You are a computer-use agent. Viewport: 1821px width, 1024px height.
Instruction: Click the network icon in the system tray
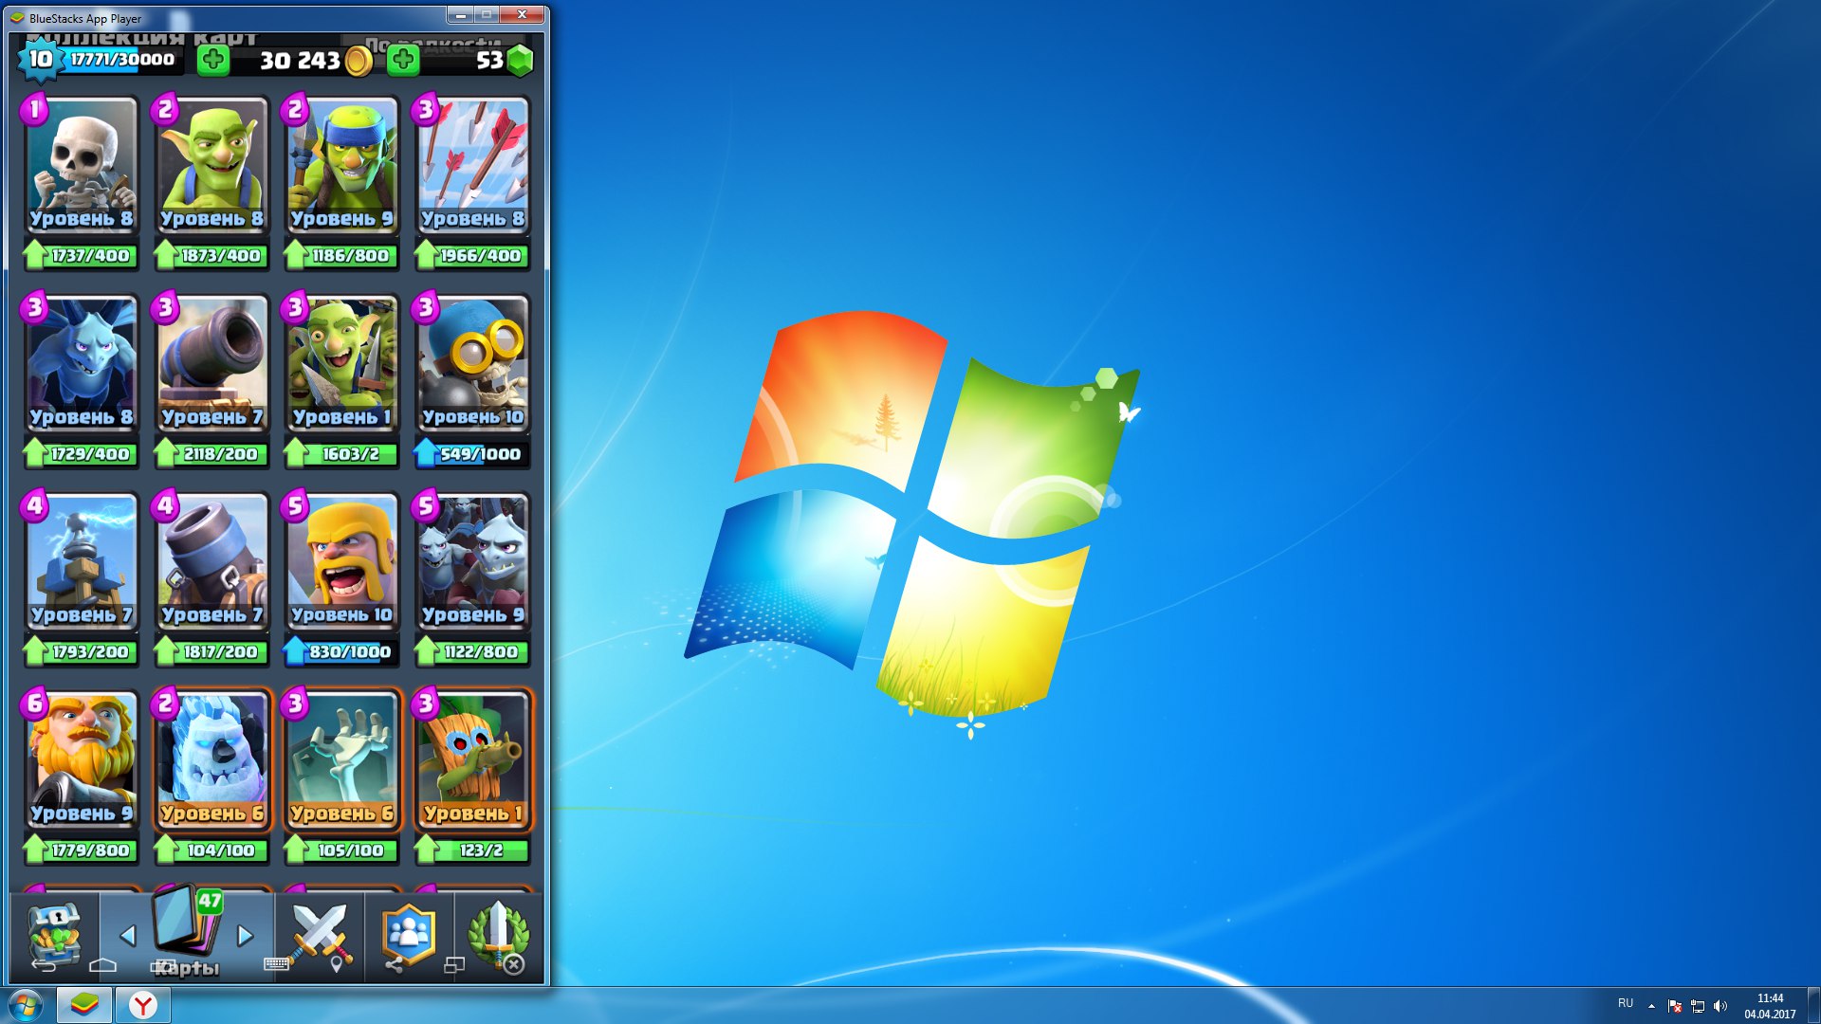1698,1006
